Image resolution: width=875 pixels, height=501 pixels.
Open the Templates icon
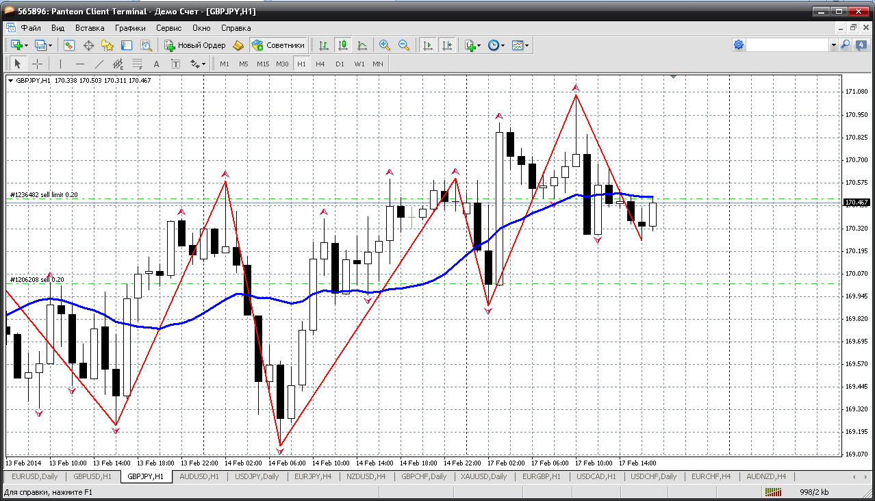coord(518,45)
